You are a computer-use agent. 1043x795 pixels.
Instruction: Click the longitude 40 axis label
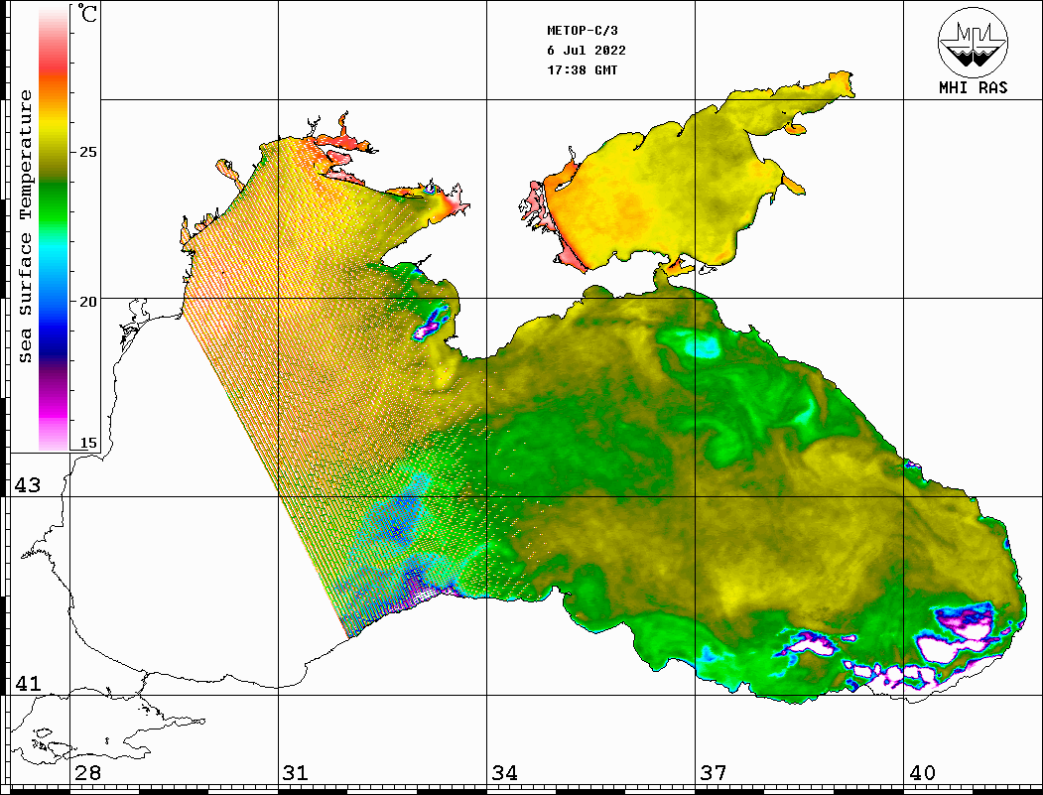click(922, 773)
